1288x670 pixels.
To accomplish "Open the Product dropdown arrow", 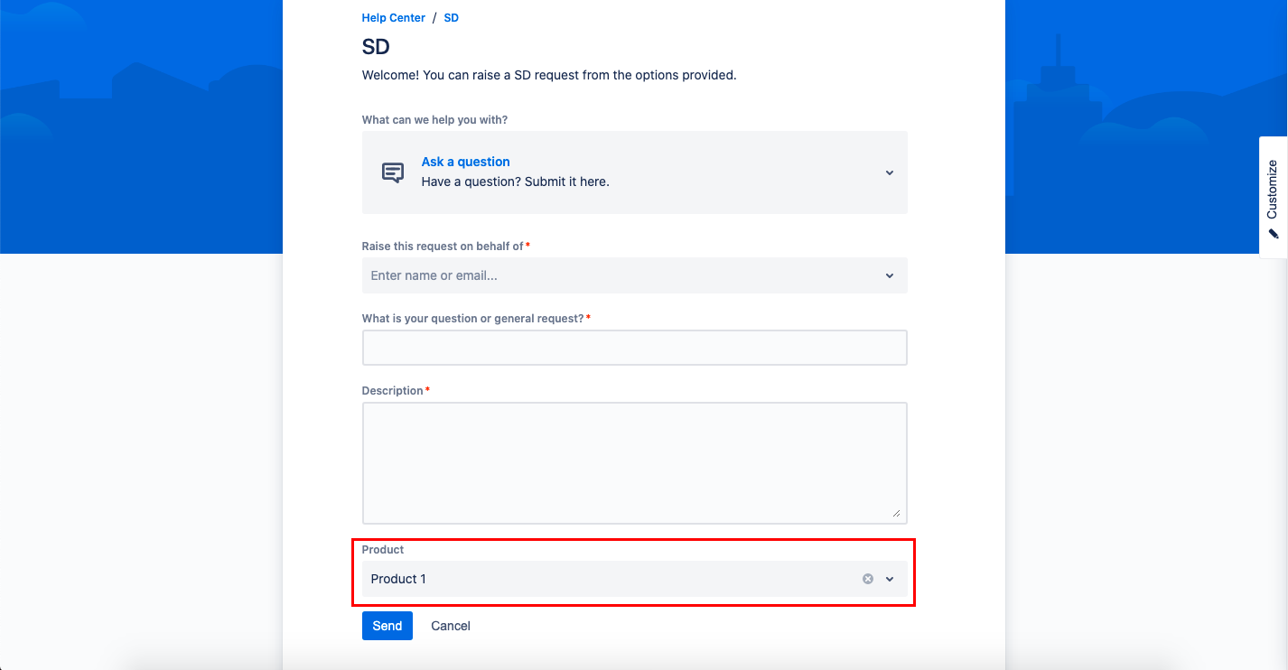I will (889, 579).
